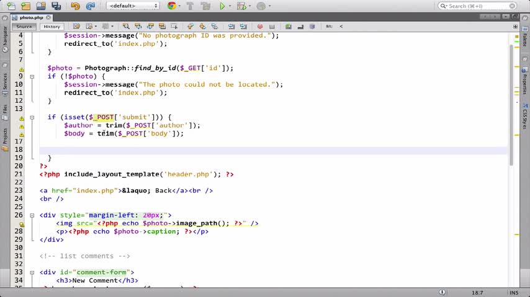This screenshot has height=297, width=530.
Task: Collapse the comment-form div fold
Action: (32, 272)
